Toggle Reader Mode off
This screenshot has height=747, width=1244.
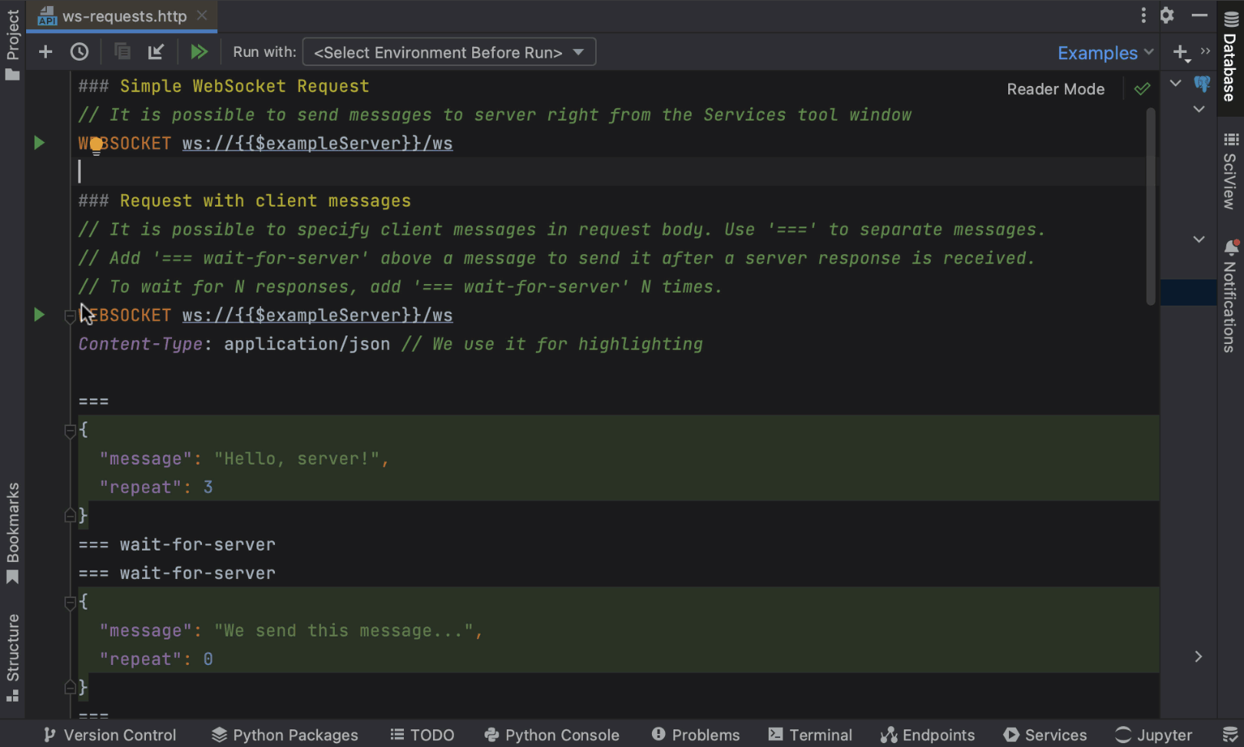(x=1055, y=88)
